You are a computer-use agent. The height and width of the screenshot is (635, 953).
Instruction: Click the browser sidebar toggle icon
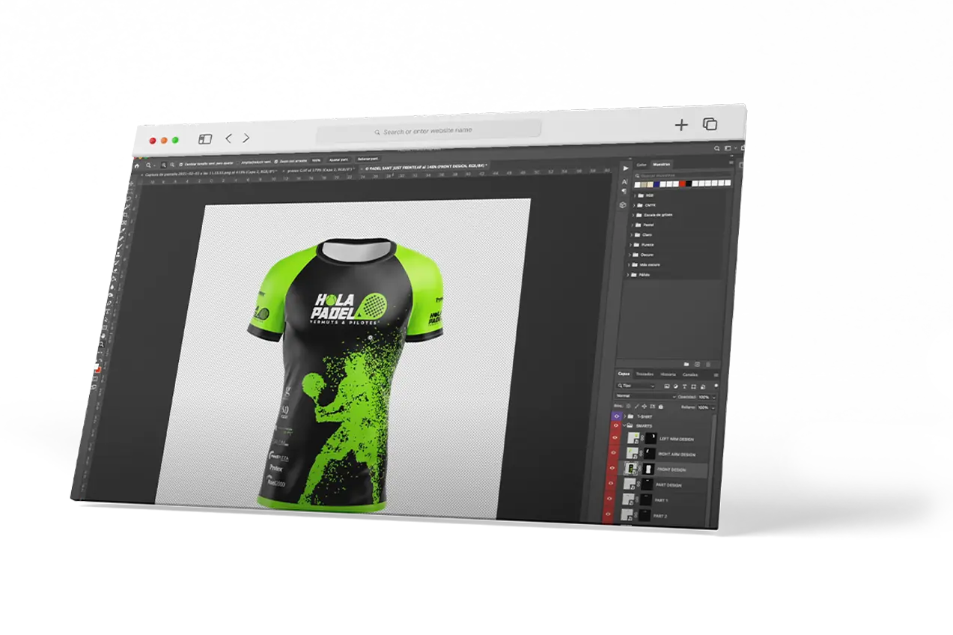(205, 139)
